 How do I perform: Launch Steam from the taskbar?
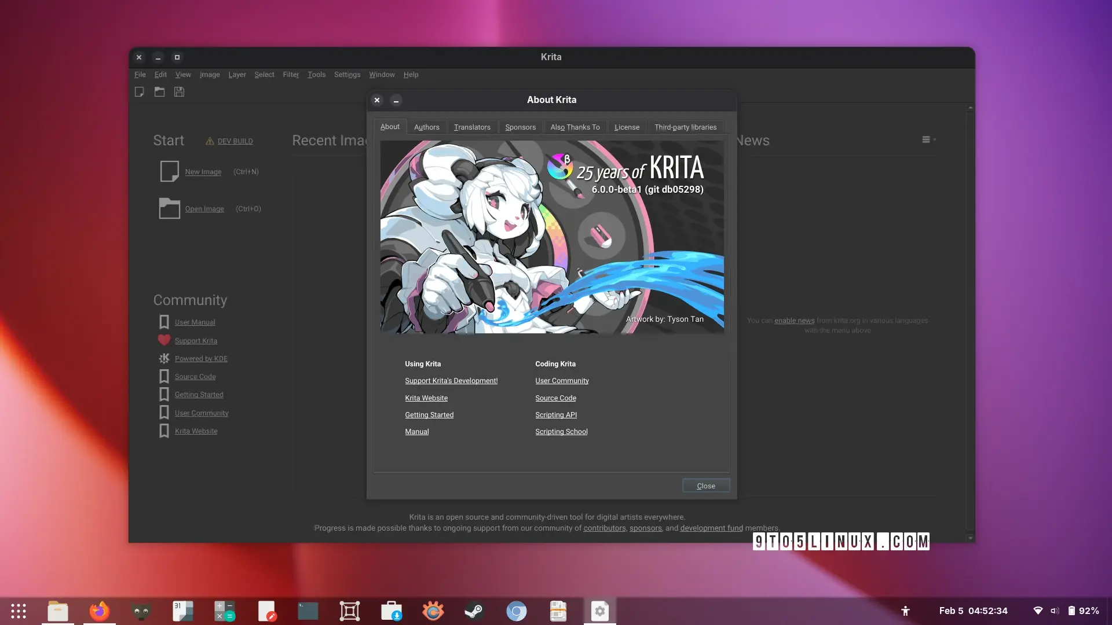click(474, 611)
